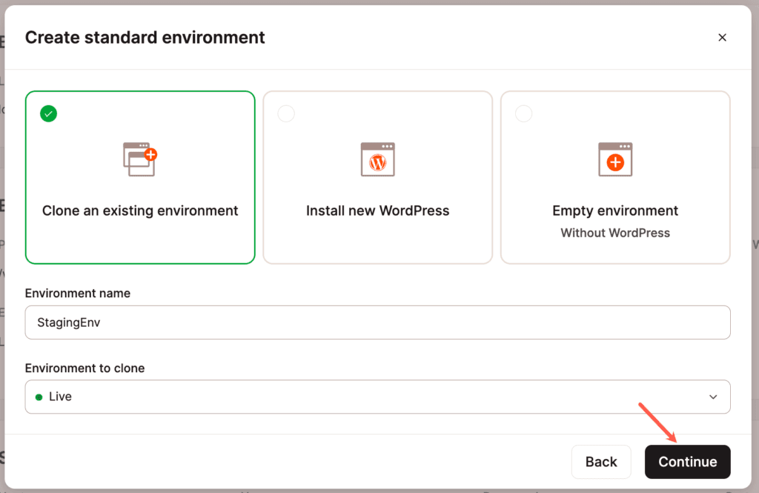Click the clone environment windows icon

[x=140, y=159]
